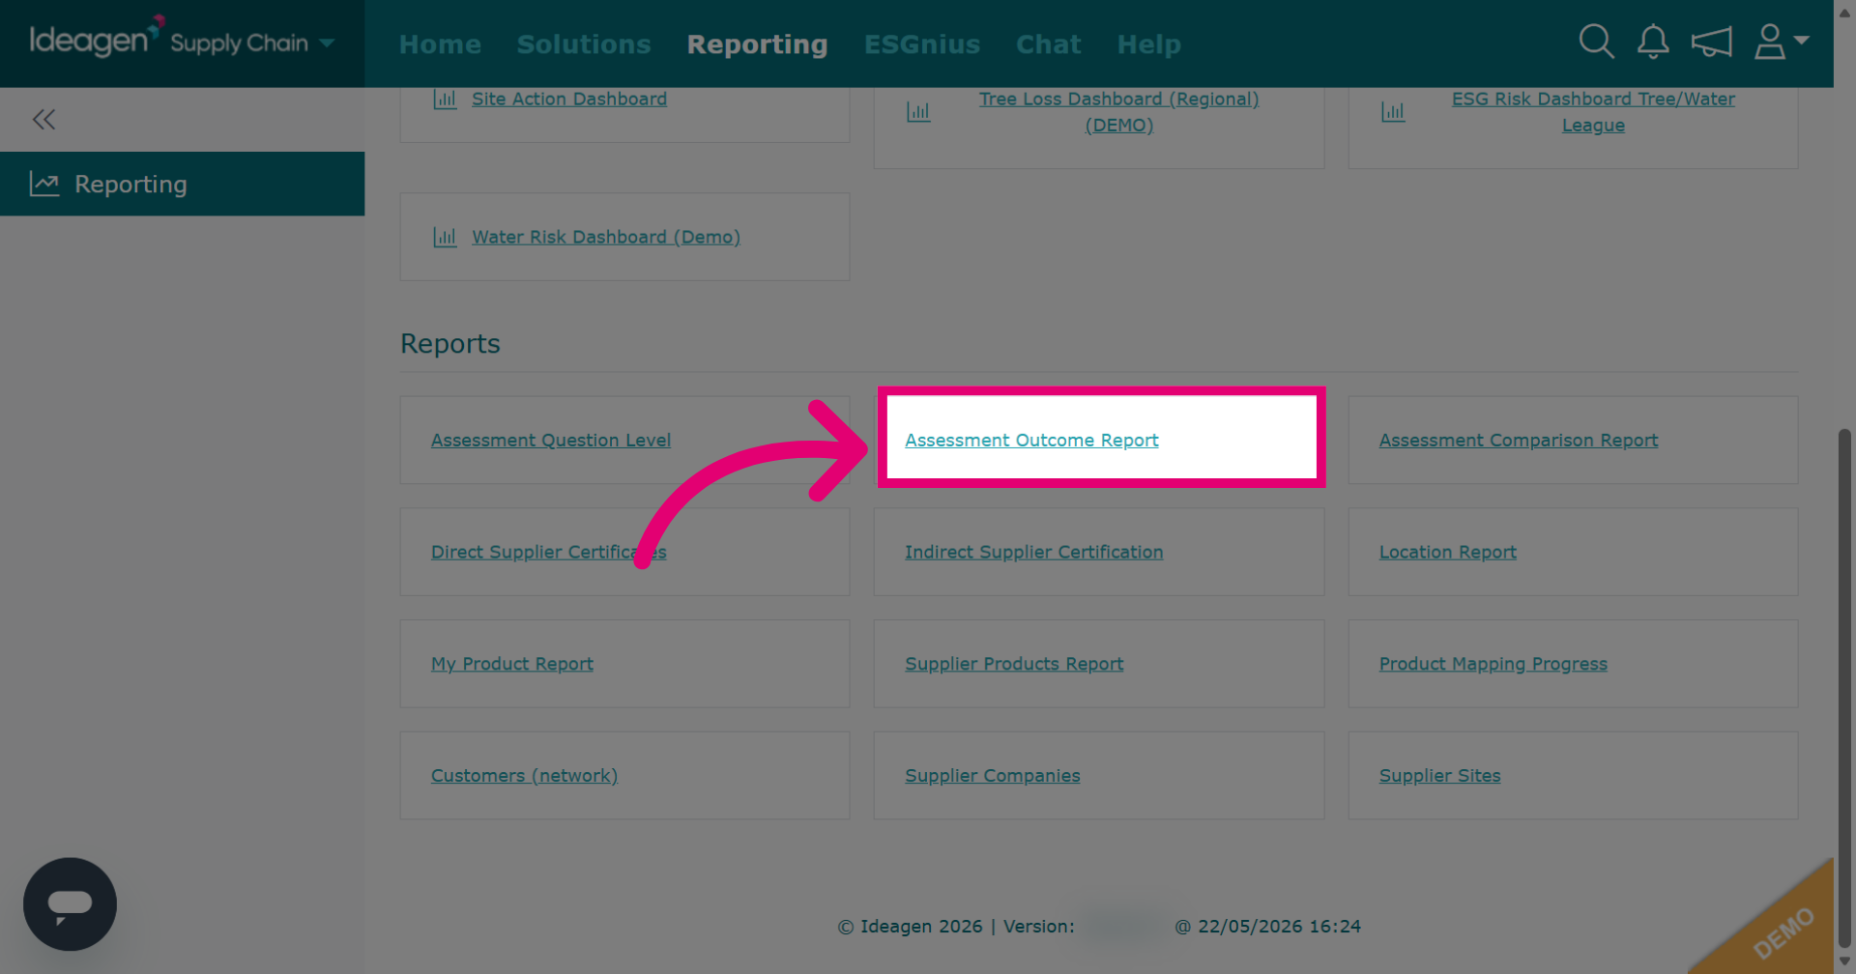The width and height of the screenshot is (1856, 974).
Task: Open the Assessment Question Level report
Action: click(x=551, y=440)
